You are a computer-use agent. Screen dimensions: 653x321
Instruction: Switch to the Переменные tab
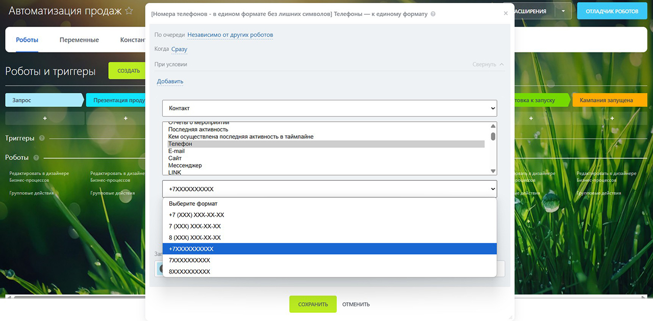coord(79,40)
